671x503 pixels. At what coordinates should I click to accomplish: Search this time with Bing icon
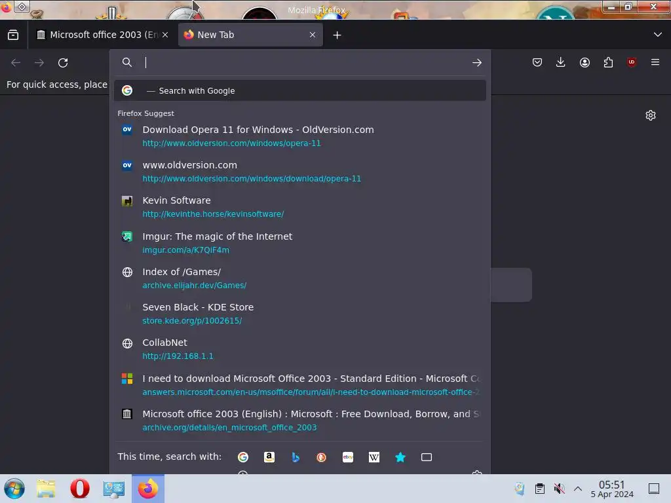[x=296, y=457]
